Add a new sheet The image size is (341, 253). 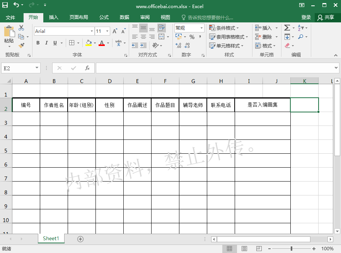coord(80,239)
